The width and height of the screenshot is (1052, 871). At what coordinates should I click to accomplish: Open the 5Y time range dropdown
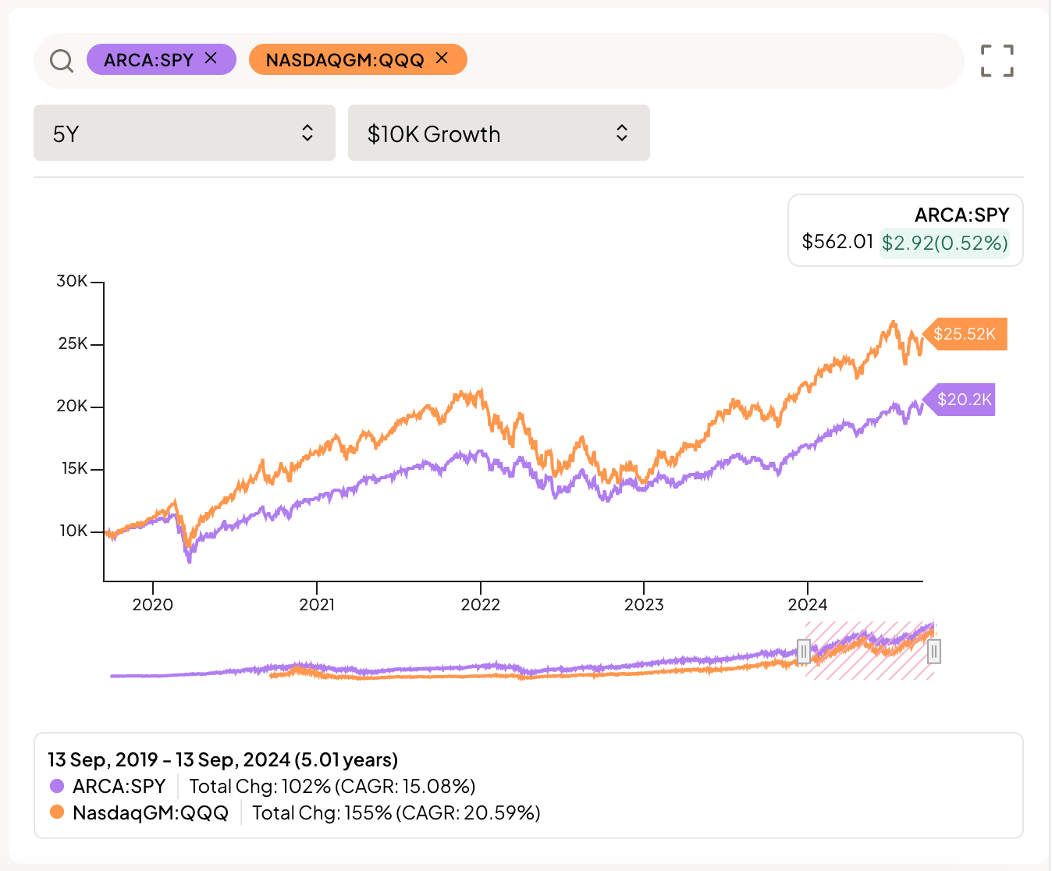click(184, 133)
